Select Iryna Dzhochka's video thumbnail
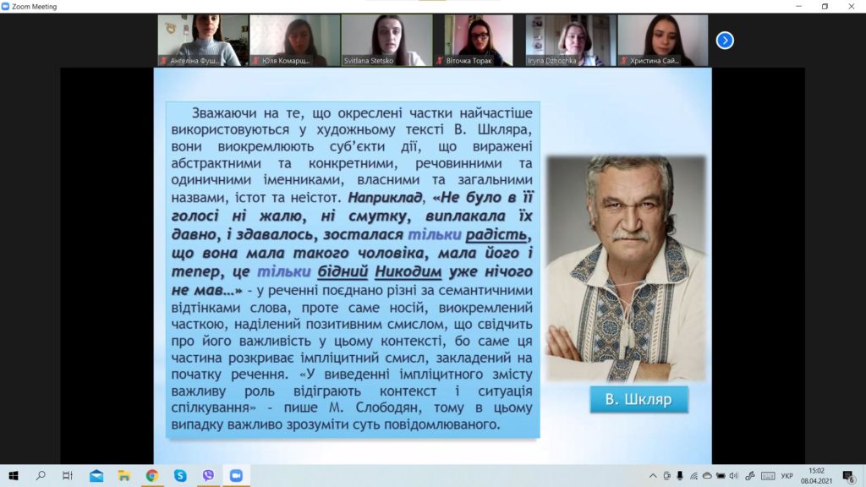The width and height of the screenshot is (866, 487). click(566, 40)
